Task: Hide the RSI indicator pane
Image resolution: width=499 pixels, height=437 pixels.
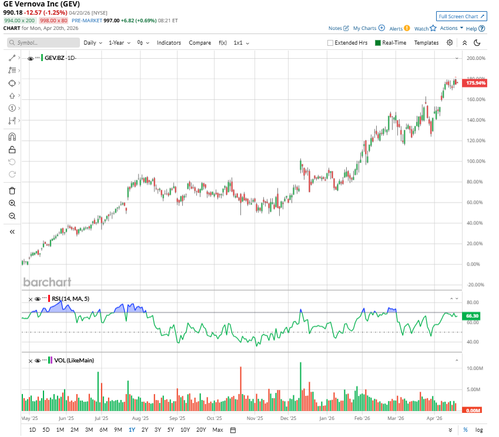Action: point(38,299)
